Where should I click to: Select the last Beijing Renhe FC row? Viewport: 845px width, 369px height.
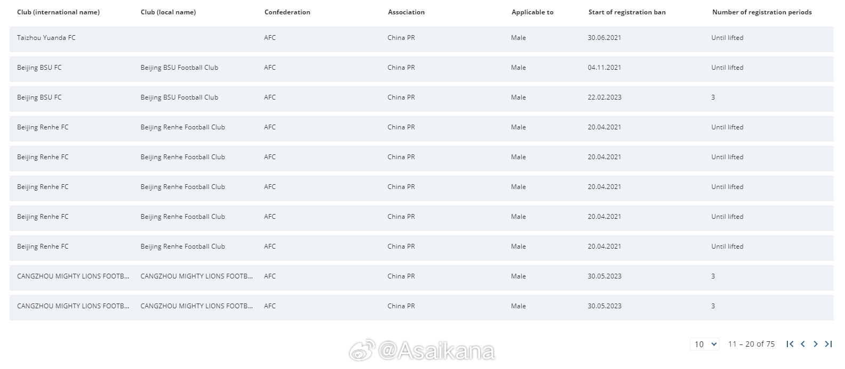(x=421, y=248)
